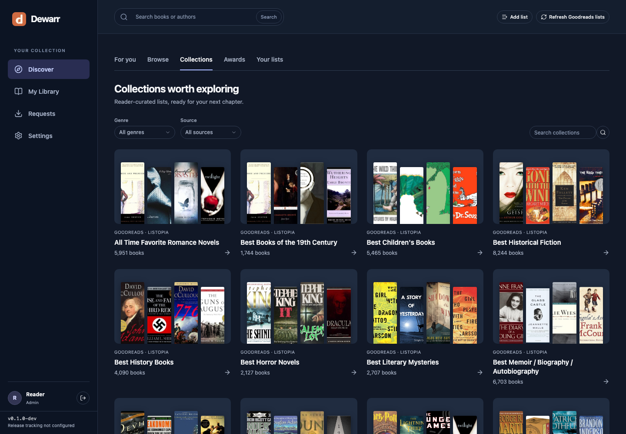Click the Dracula cover in Horror Novels card
626x434 pixels.
[x=339, y=315]
